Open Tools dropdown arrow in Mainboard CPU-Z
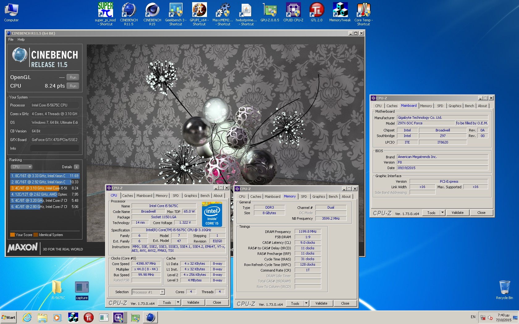The image size is (519, 324). click(x=442, y=213)
